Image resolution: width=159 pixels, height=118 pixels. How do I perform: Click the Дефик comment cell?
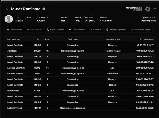[113, 85]
